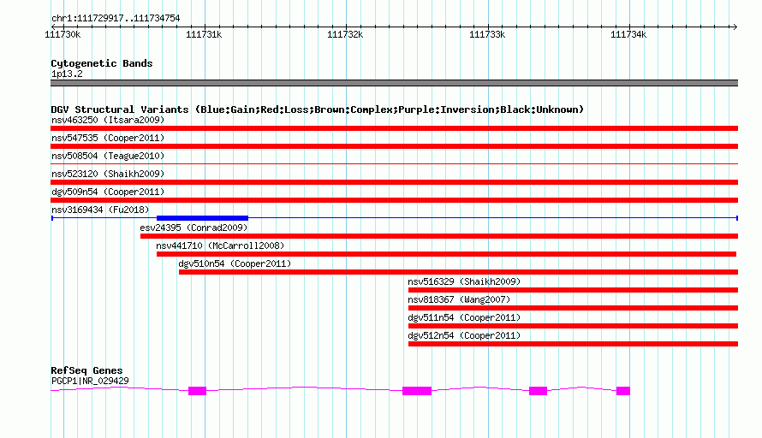Click the red bar under esv24395
Viewport: 762px width, 438px height.
point(439,236)
